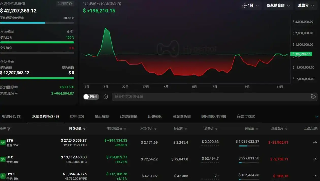
Task: Click the 币种 filter funnel icon
Action: 9,129
